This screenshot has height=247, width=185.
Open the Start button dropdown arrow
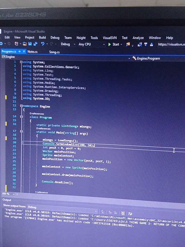[121, 45]
